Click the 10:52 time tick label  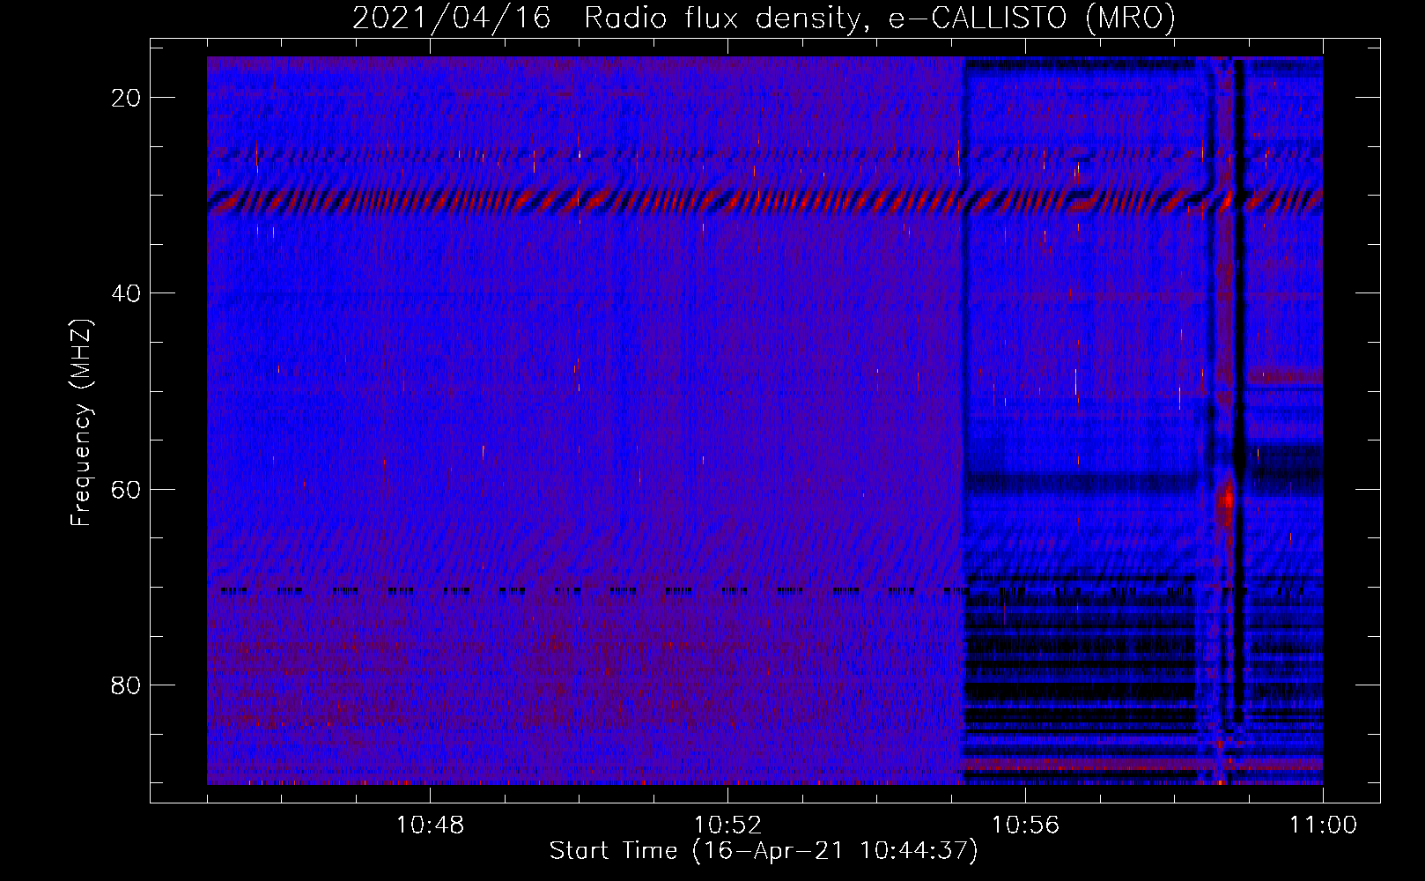[727, 825]
